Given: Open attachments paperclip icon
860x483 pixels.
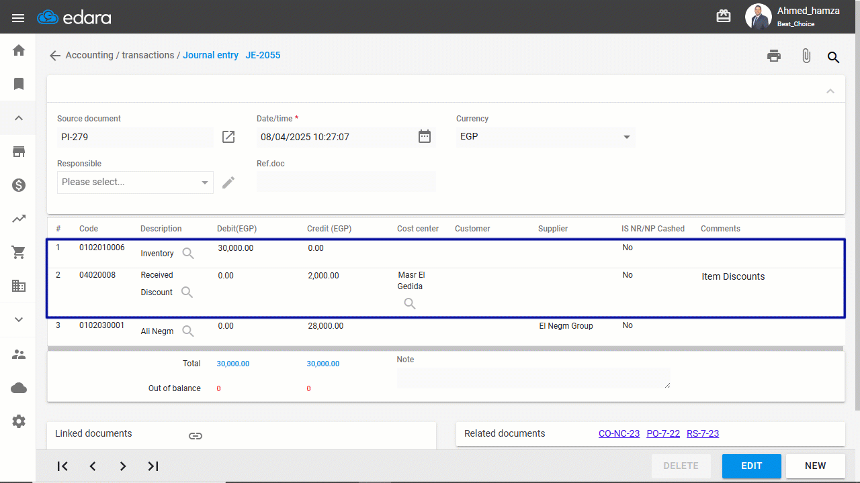Looking at the screenshot, I should 806,56.
